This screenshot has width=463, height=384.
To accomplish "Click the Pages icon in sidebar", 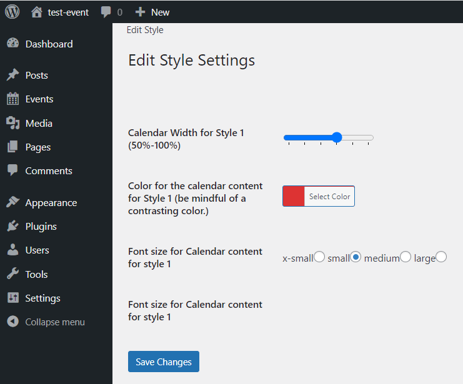I will click(12, 147).
